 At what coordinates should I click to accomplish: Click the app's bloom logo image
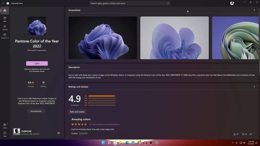pyautogui.click(x=37, y=26)
